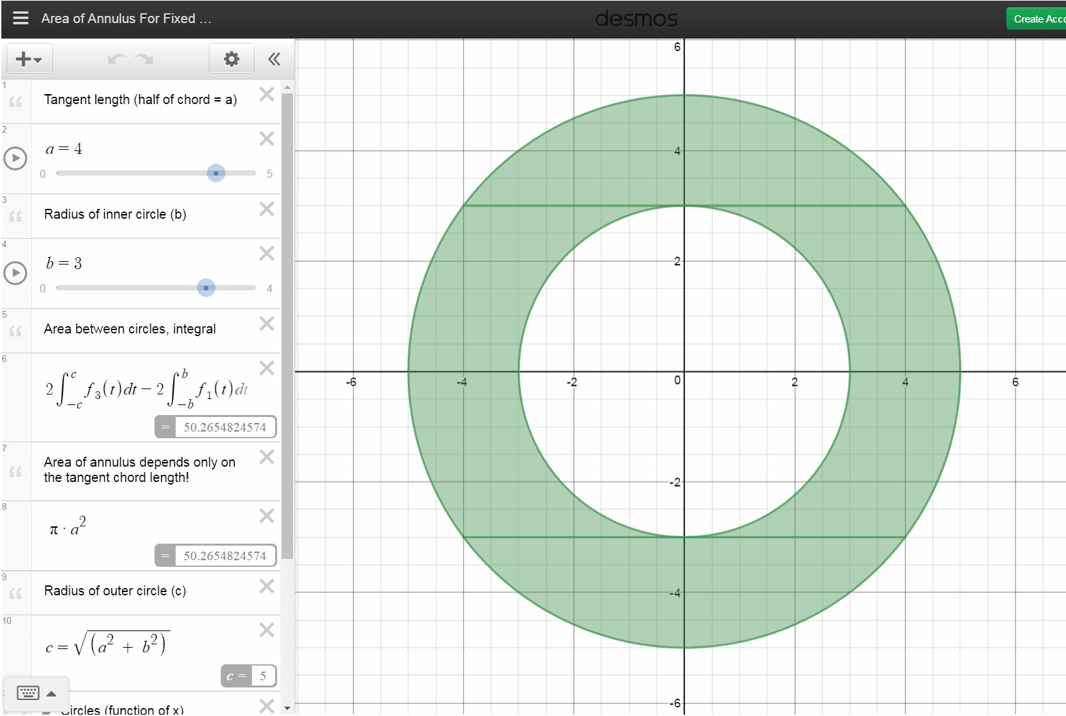
Task: Open the main hamburger menu
Action: point(21,18)
